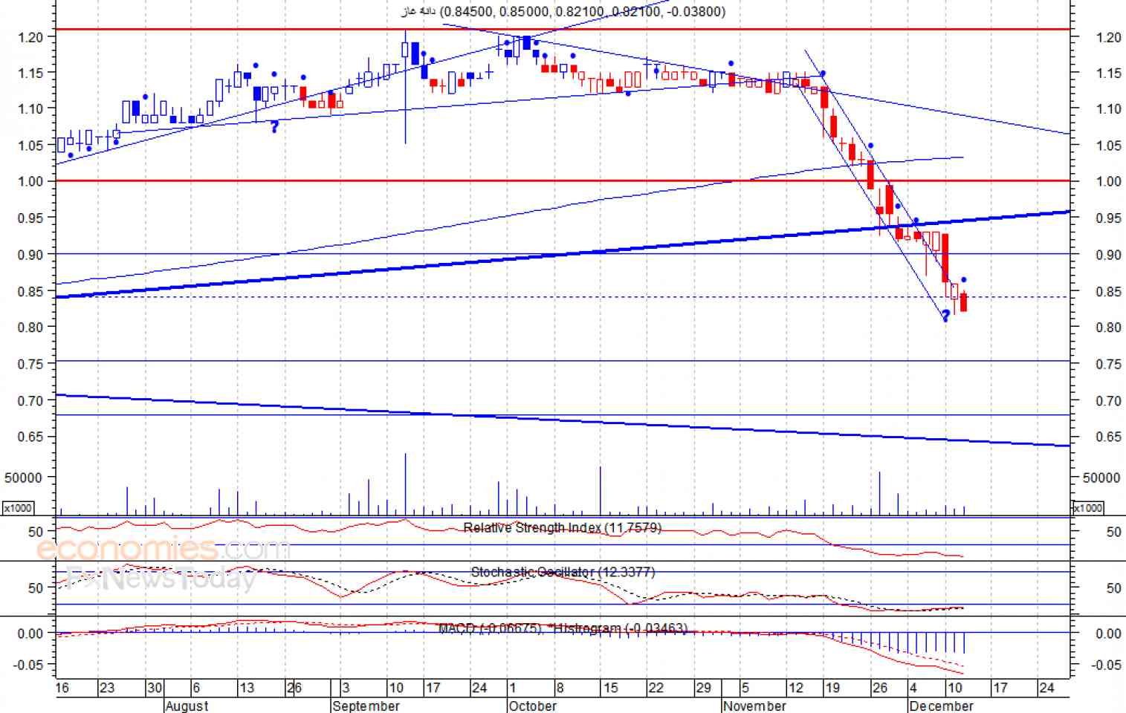Click the "August" month label
The height and width of the screenshot is (713, 1126).
pyautogui.click(x=187, y=706)
